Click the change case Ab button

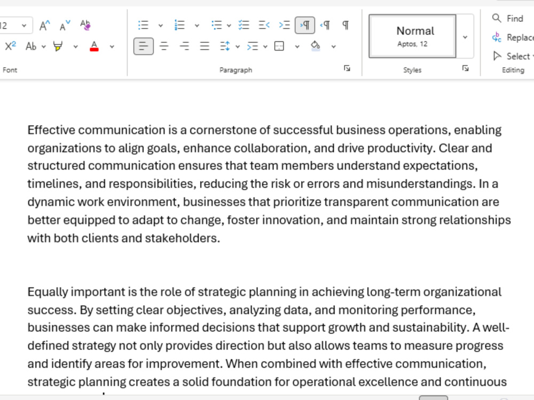click(31, 46)
